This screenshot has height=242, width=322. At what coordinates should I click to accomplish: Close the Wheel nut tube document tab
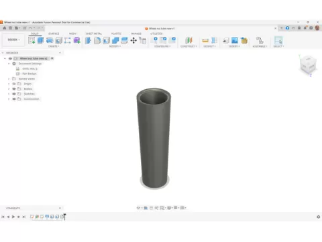[x=276, y=28]
